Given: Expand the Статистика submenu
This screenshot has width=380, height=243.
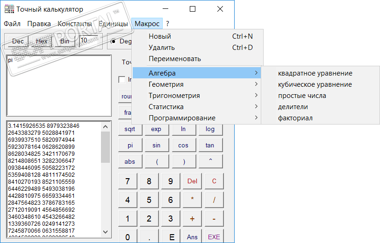Looking at the screenshot, I should tap(197, 107).
